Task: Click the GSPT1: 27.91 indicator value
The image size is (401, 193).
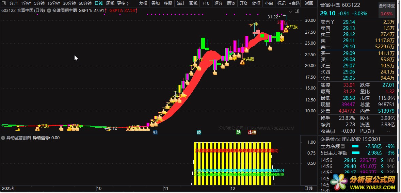Action: [91, 11]
